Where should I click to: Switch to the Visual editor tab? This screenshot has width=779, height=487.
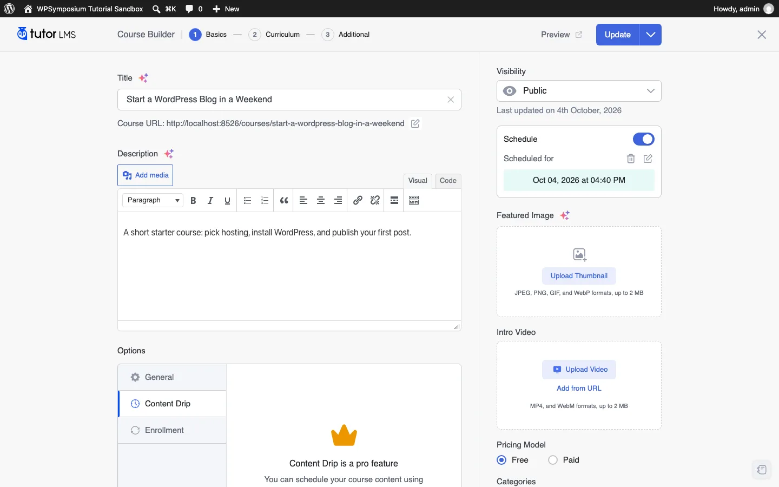[x=418, y=181]
